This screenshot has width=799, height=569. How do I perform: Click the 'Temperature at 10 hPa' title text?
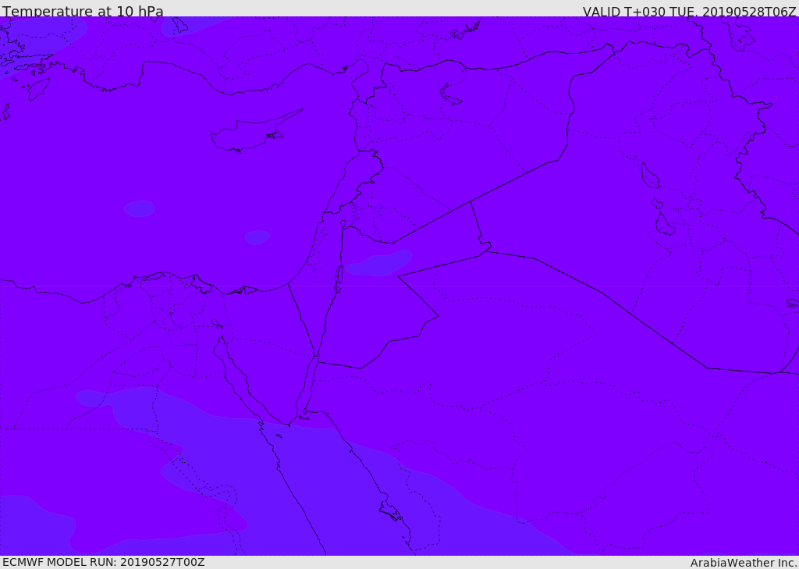tap(83, 11)
